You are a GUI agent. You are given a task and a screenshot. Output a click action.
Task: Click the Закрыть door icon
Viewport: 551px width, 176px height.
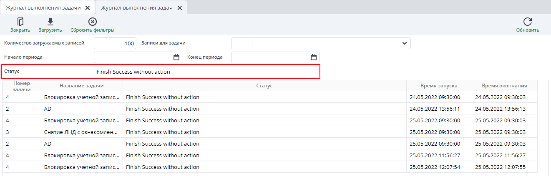pyautogui.click(x=20, y=22)
